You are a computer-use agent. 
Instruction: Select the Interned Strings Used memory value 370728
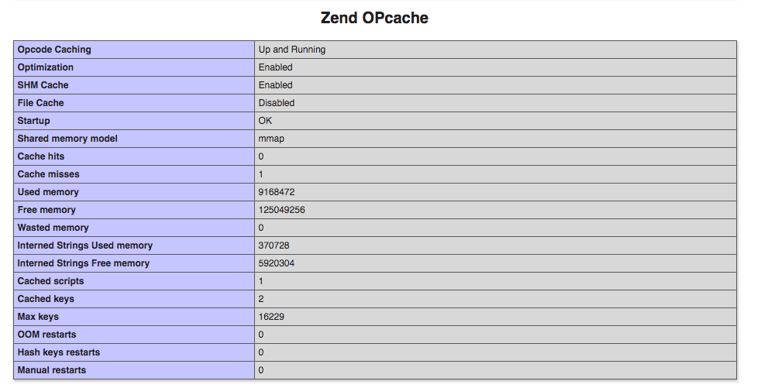click(x=274, y=246)
